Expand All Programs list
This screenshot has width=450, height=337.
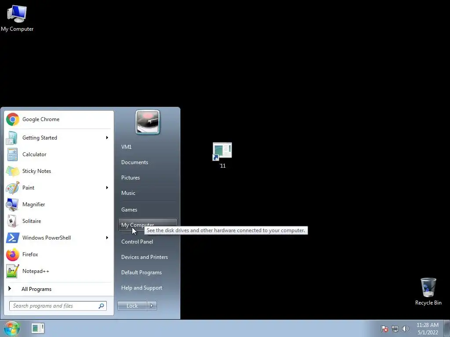coord(58,289)
